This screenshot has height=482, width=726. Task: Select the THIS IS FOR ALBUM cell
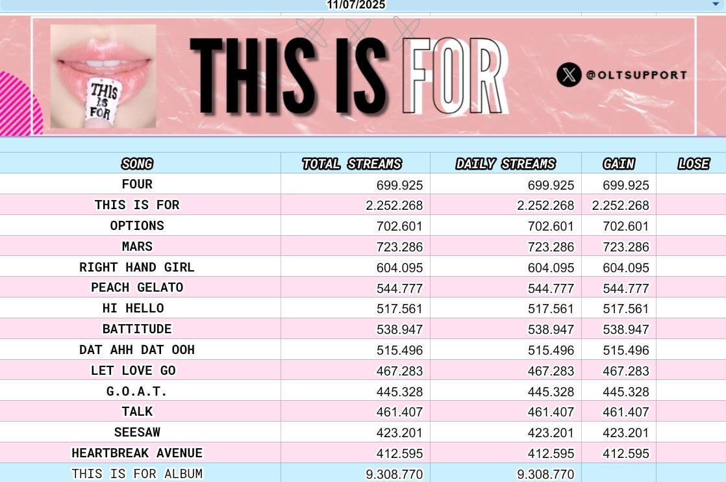pyautogui.click(x=137, y=474)
